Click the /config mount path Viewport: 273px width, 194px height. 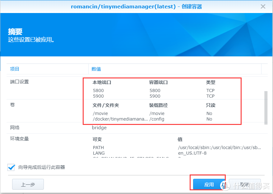click(157, 119)
